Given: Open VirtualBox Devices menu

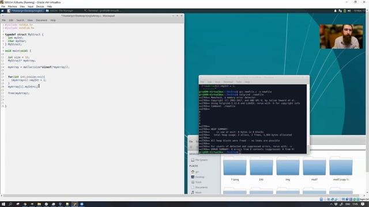Looking at the screenshot, I should (x=40, y=6).
